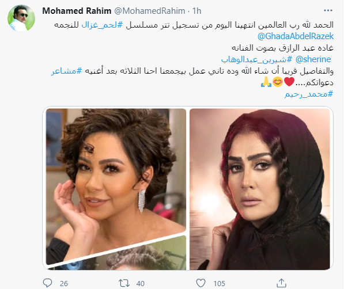Open photo of woman in black headscarf
This screenshot has height=289, width=344.
pos(260,189)
